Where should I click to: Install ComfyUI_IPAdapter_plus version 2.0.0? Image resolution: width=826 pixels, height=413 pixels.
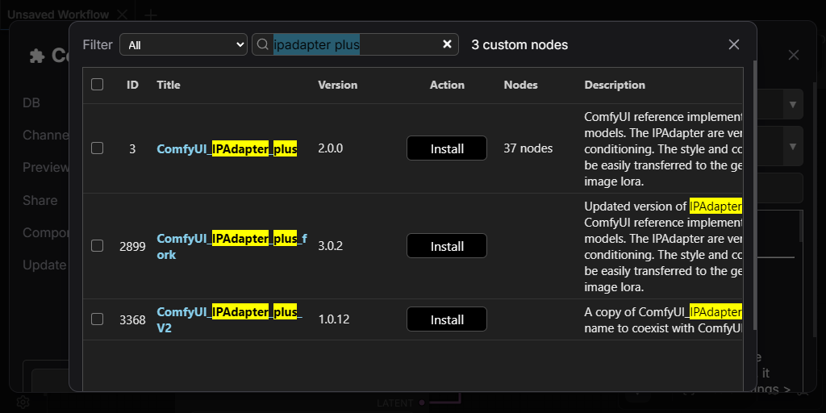(447, 148)
